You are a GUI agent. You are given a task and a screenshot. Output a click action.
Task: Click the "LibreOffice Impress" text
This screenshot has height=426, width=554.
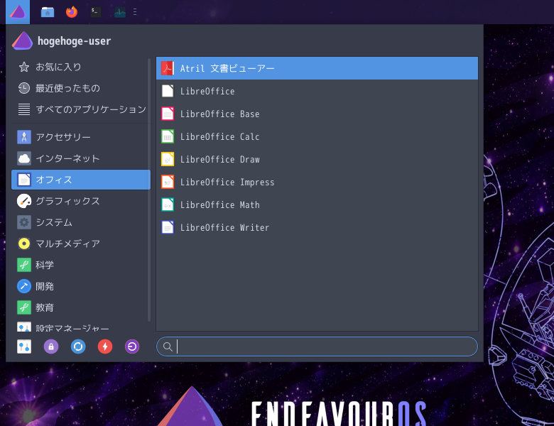pos(227,182)
